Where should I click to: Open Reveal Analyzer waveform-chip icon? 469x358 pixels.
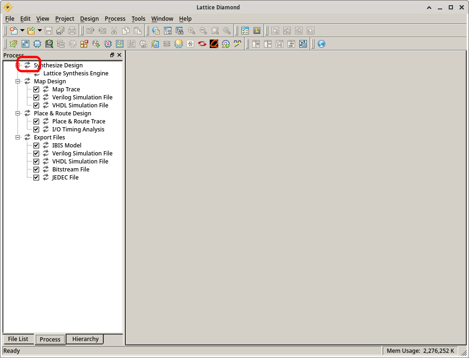[x=108, y=44]
